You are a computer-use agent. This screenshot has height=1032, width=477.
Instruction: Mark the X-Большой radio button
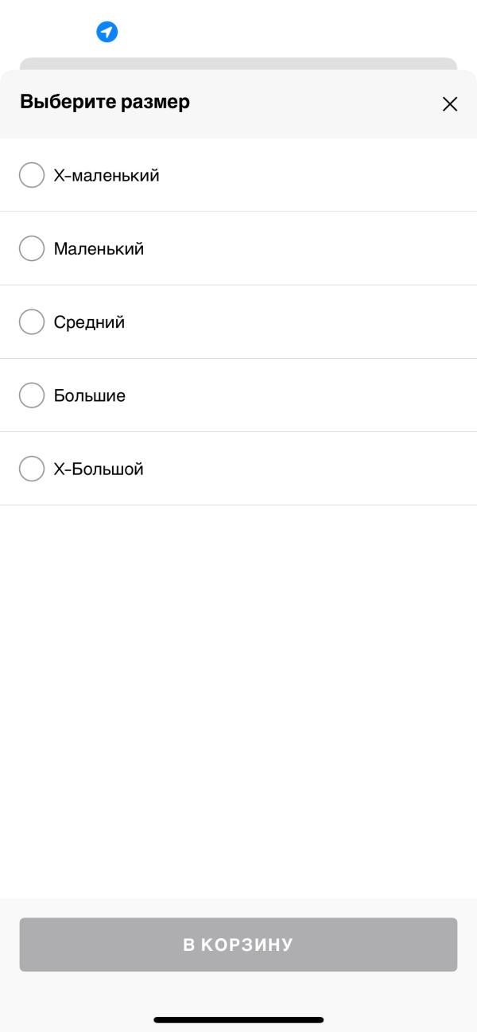tap(32, 469)
